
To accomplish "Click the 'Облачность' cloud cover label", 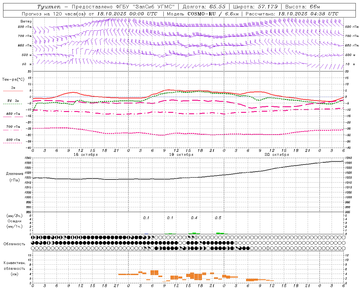I will [x=14, y=244].
